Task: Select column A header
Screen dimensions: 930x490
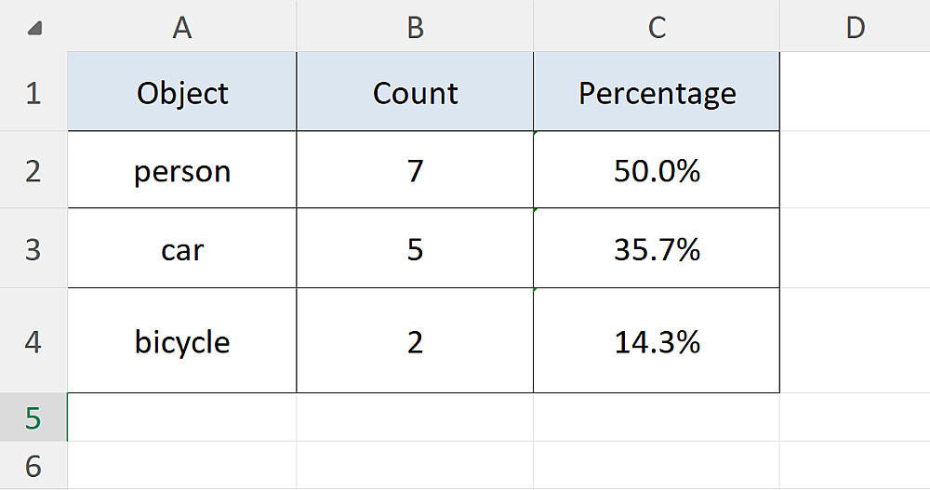Action: click(x=182, y=28)
